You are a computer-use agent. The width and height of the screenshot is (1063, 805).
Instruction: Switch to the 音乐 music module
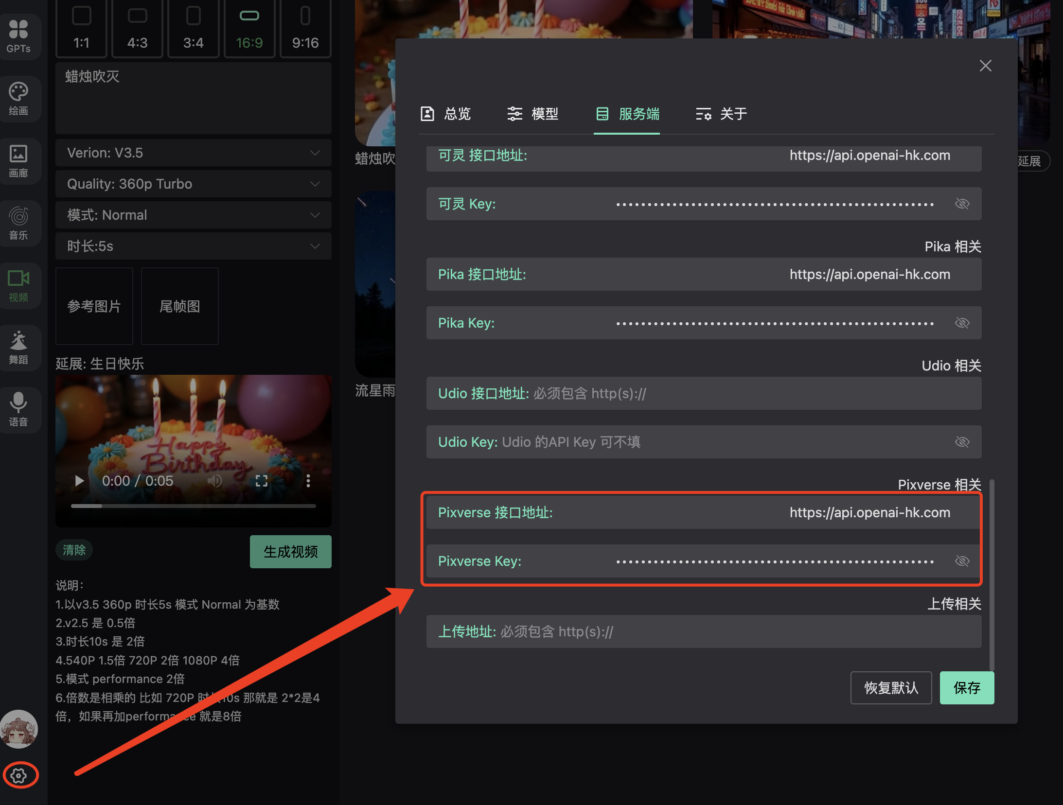point(20,223)
